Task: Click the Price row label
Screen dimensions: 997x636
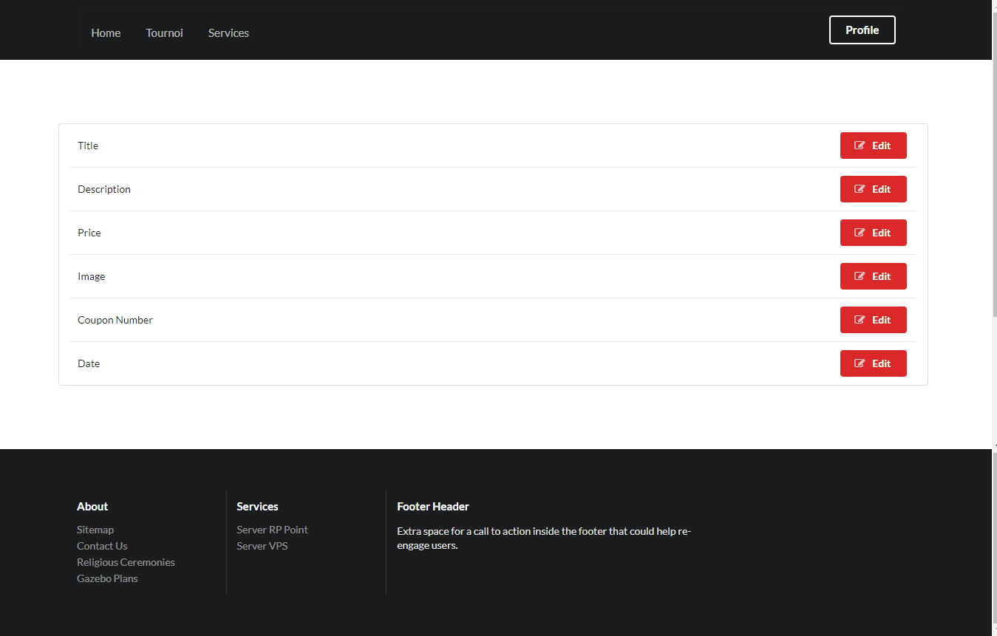Action: (x=89, y=233)
